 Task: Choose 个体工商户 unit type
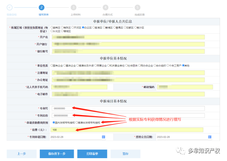[168, 65]
